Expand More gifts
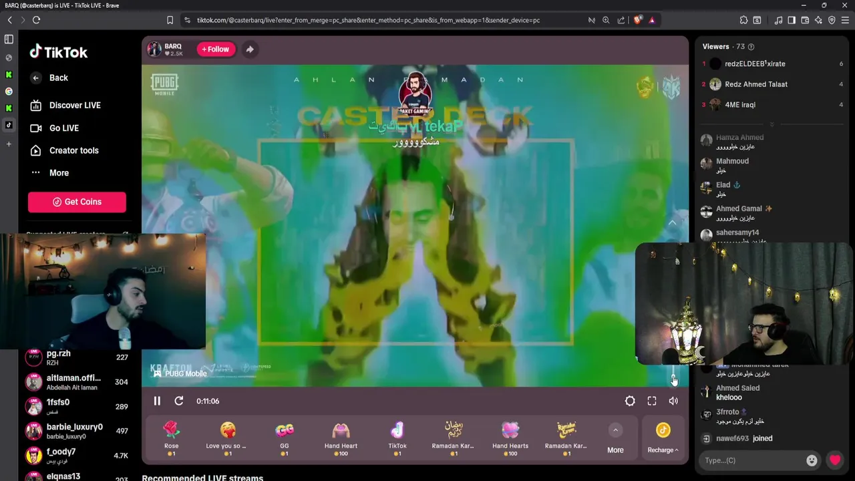 coord(615,439)
